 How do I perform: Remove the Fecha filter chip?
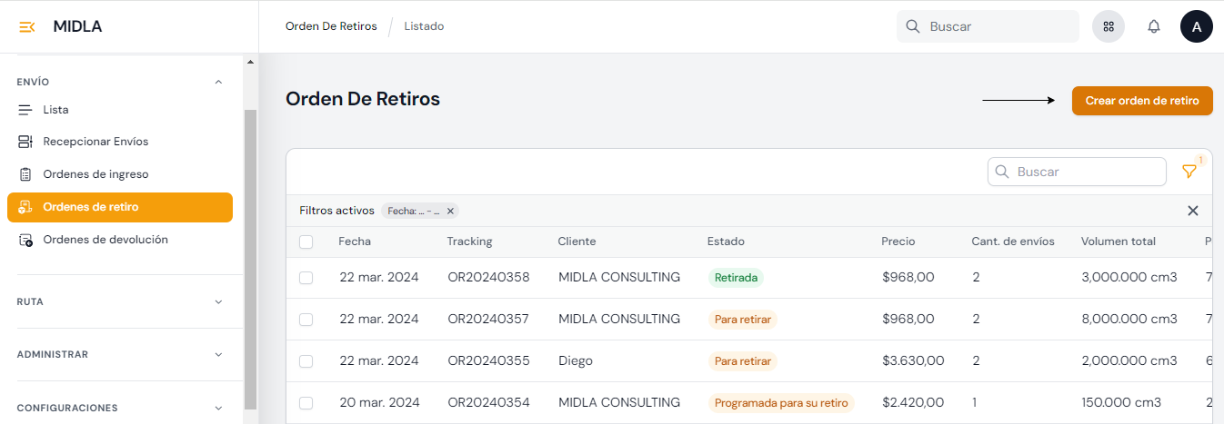450,211
